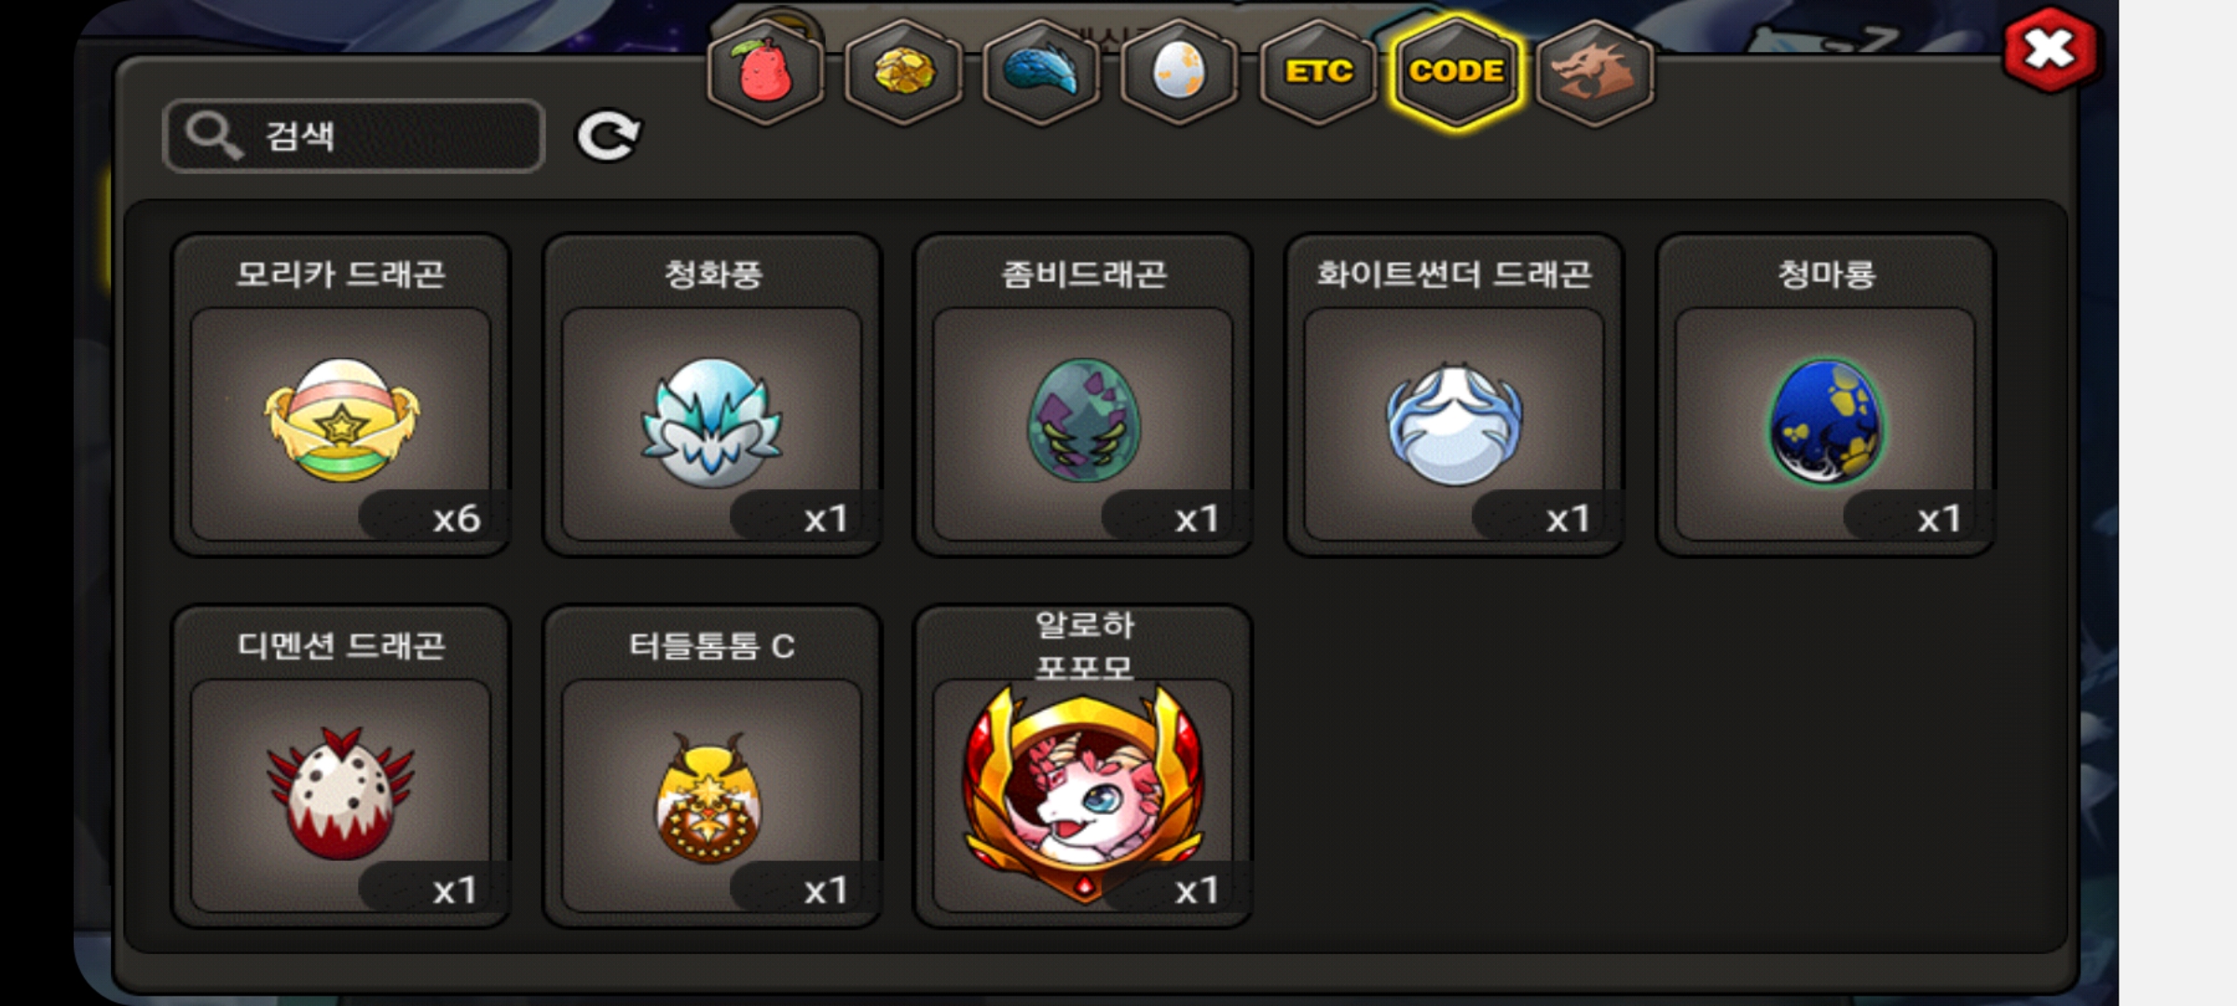Open the white egg category tab
The height and width of the screenshot is (1006, 2237).
point(1179,72)
